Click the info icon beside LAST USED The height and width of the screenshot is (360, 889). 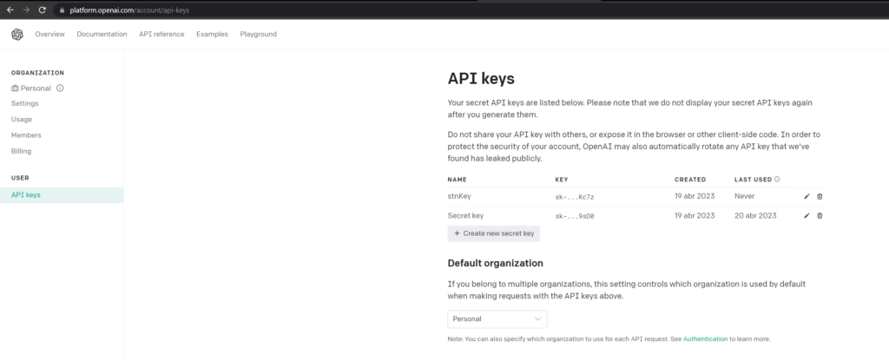[777, 180]
